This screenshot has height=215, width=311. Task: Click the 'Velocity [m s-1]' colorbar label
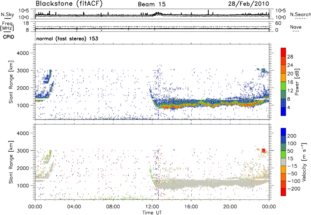click(x=304, y=162)
